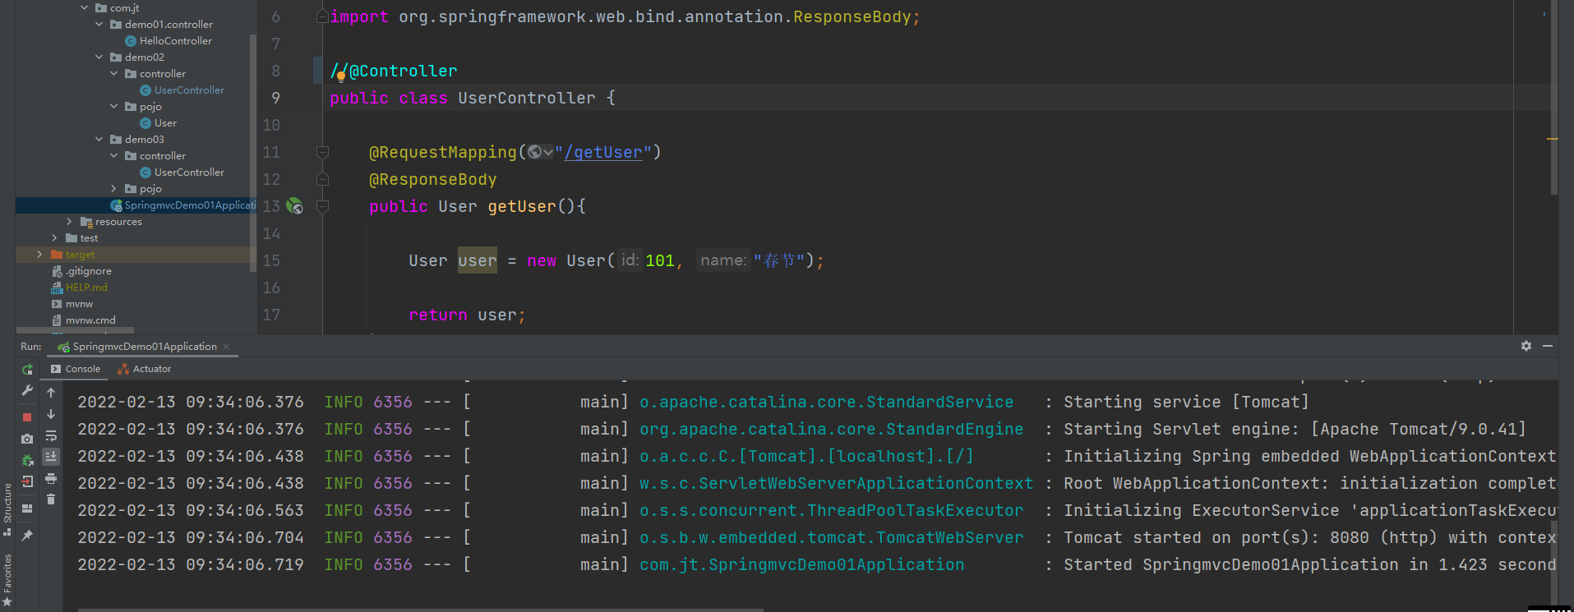Click the camera dump threads icon
Screen dimensions: 1574x612
[x=27, y=439]
